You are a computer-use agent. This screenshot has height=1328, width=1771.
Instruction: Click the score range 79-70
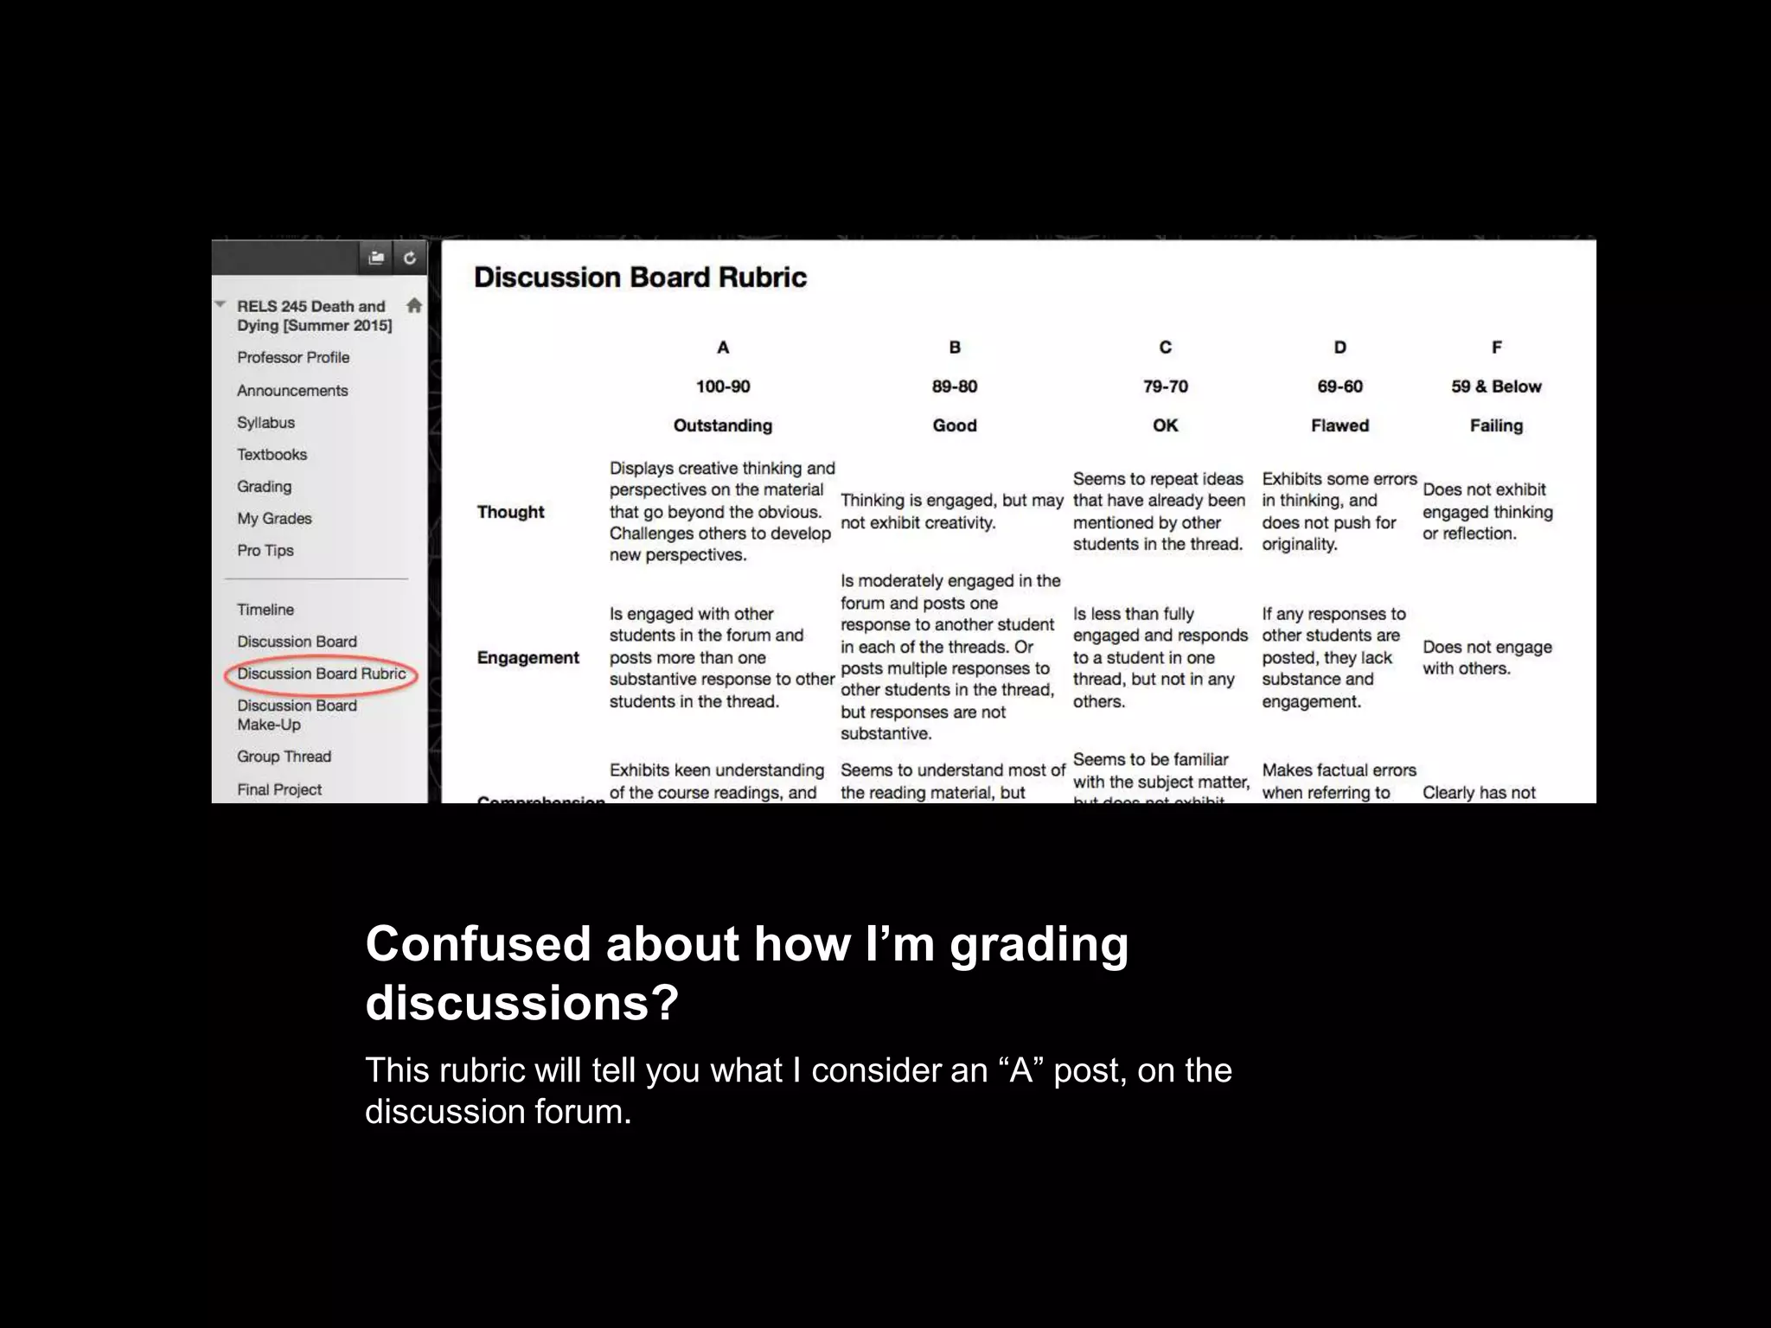pyautogui.click(x=1165, y=386)
